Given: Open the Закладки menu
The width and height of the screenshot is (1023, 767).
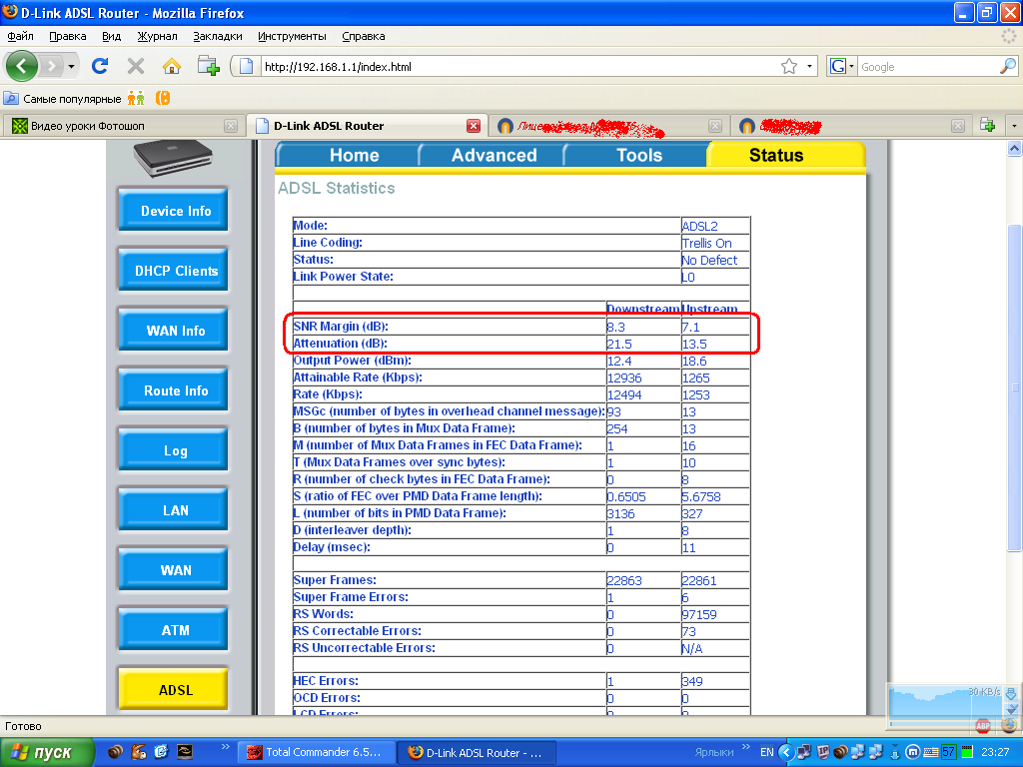Looking at the screenshot, I should [x=217, y=36].
